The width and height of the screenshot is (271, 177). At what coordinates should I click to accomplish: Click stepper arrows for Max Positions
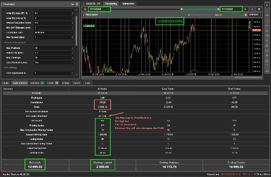(x=72, y=48)
